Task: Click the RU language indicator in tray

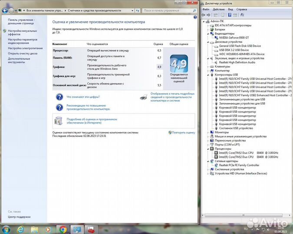Action: [x=246, y=229]
